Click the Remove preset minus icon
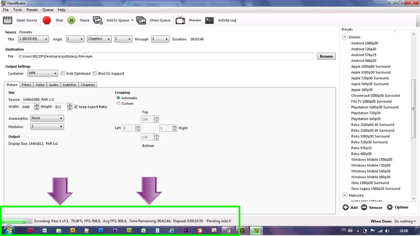This screenshot has height=236, width=420. [364, 207]
